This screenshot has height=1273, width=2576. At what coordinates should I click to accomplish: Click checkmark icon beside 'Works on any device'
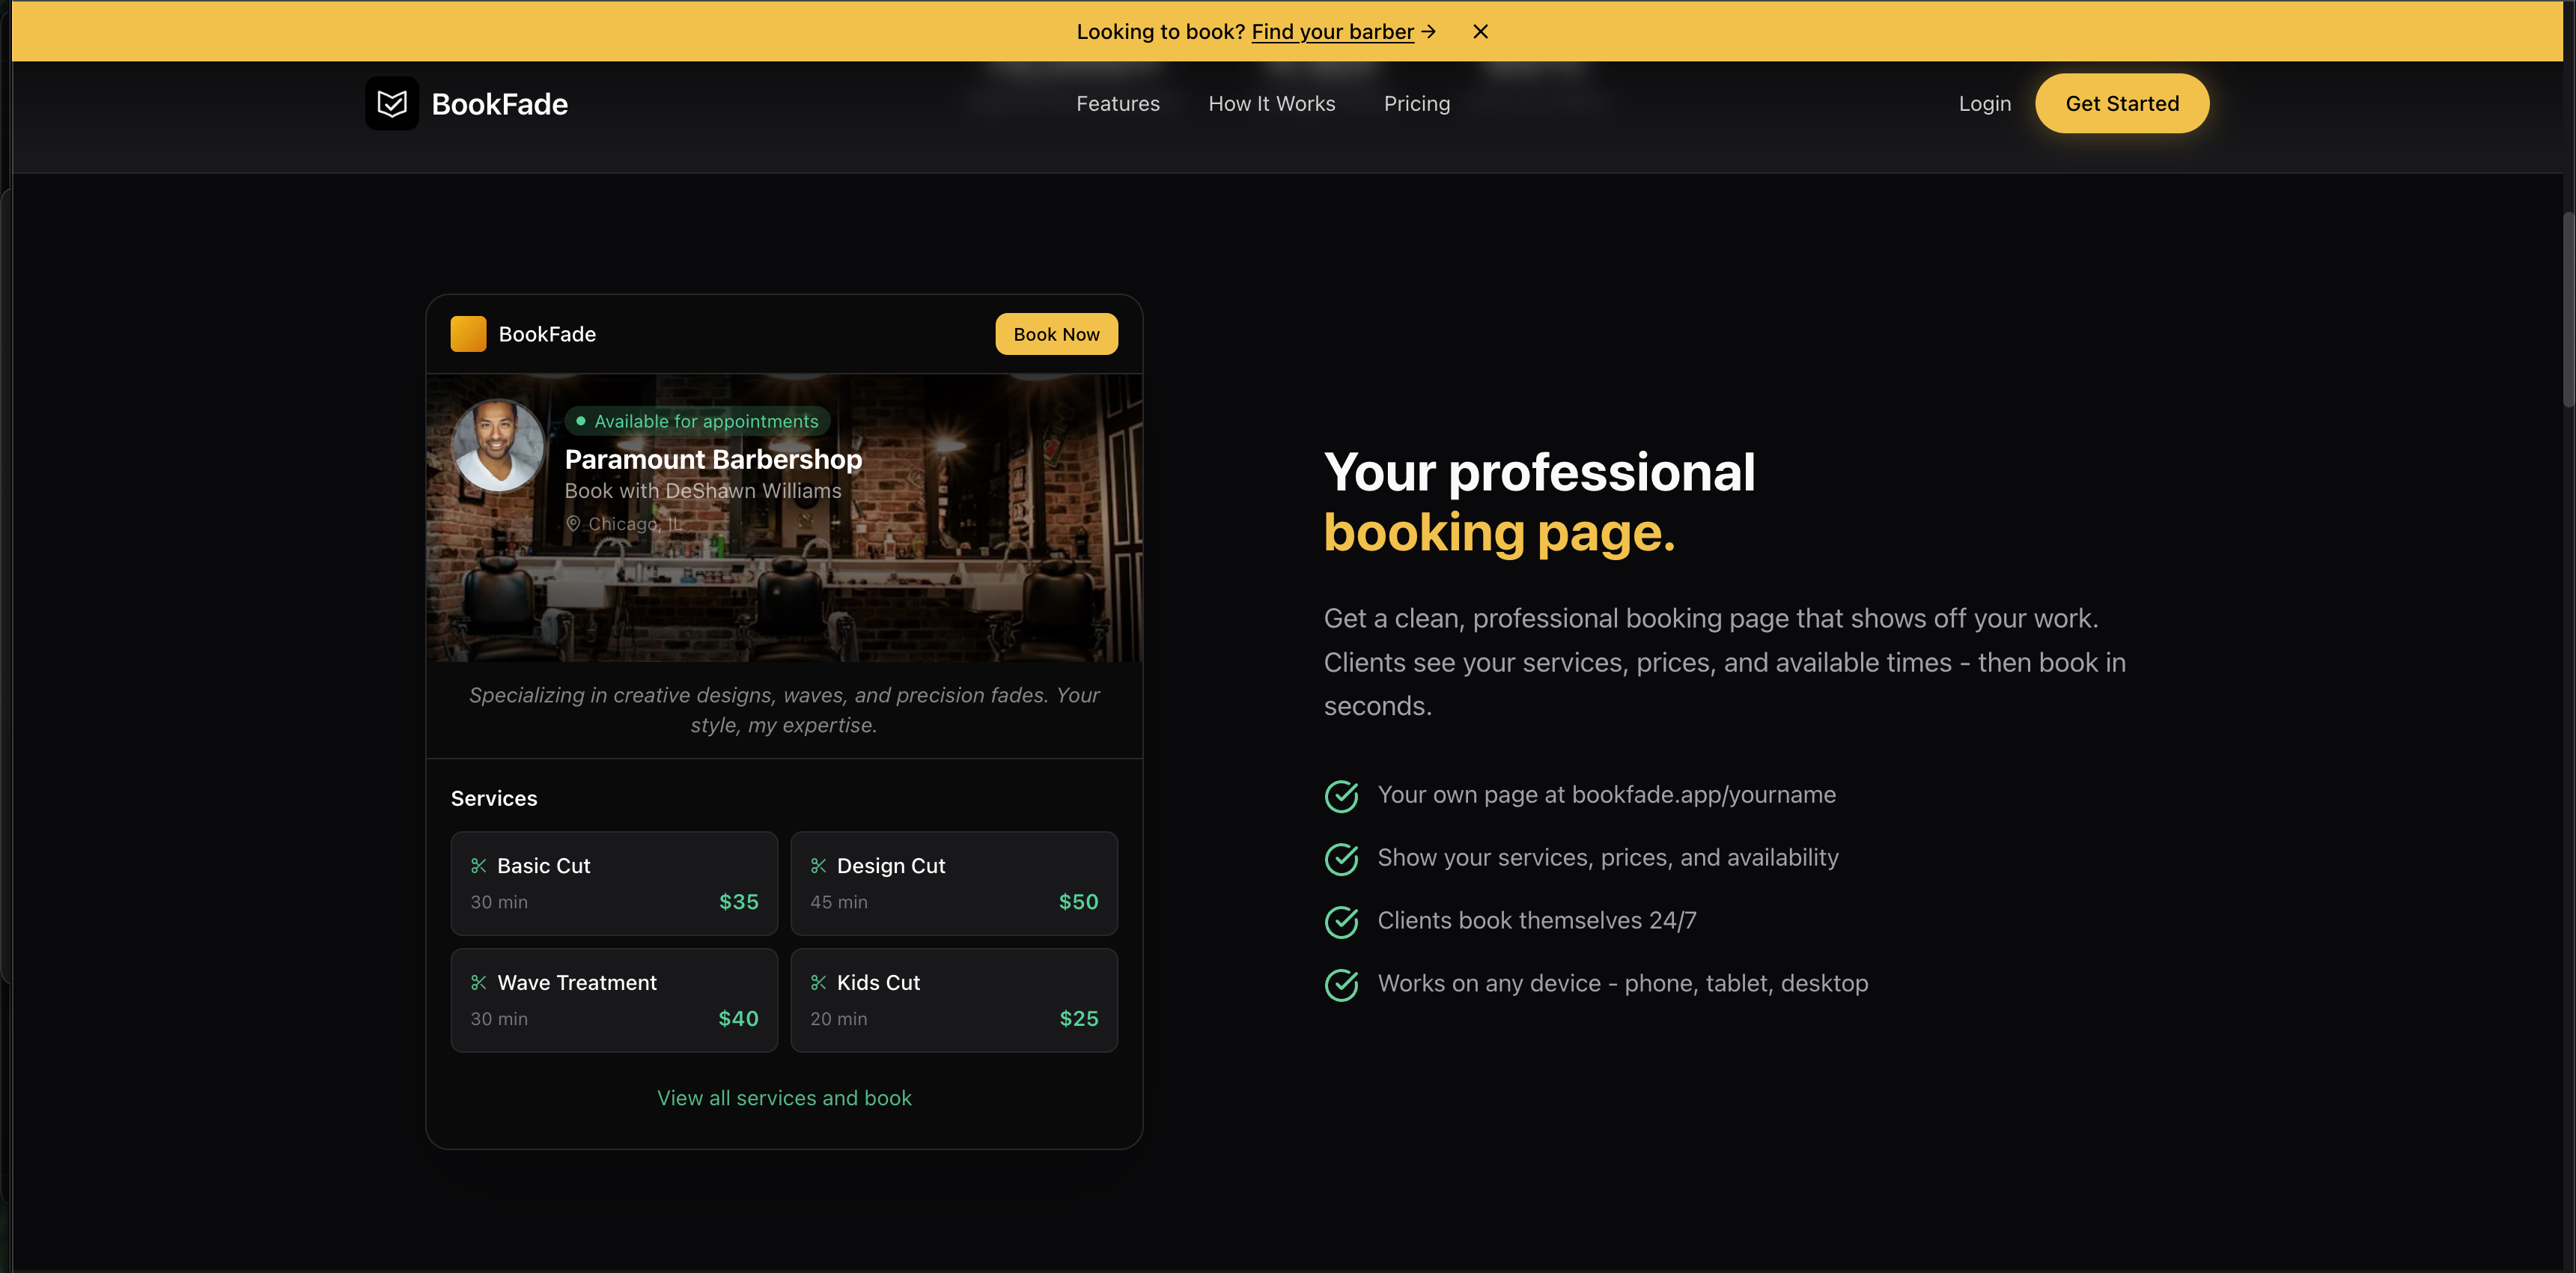[1341, 985]
